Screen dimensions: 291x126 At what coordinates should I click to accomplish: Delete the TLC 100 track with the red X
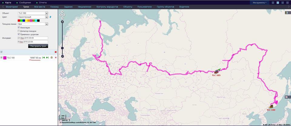[56, 58]
